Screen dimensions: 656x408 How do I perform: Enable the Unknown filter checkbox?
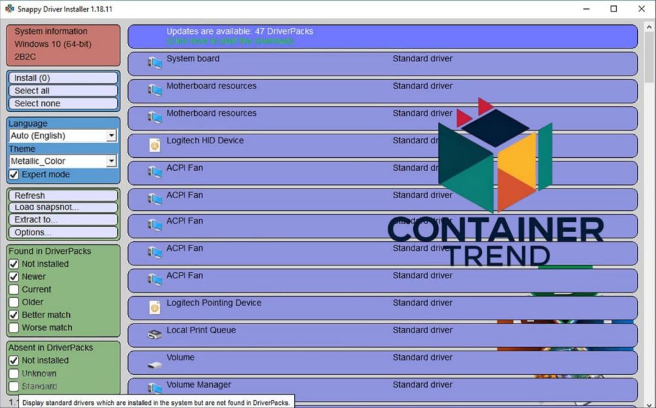click(14, 373)
